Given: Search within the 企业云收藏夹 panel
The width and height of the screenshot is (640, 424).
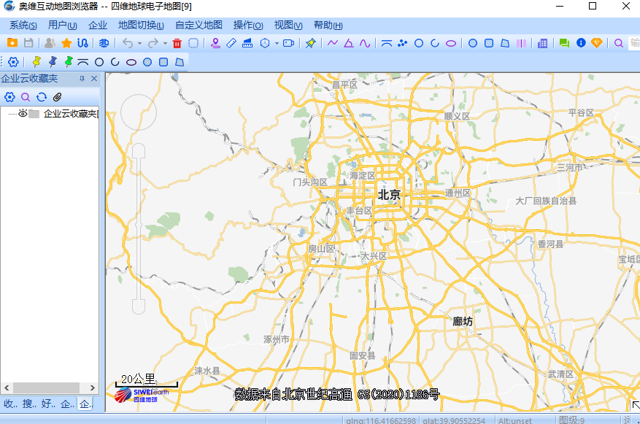Looking at the screenshot, I should 25,97.
